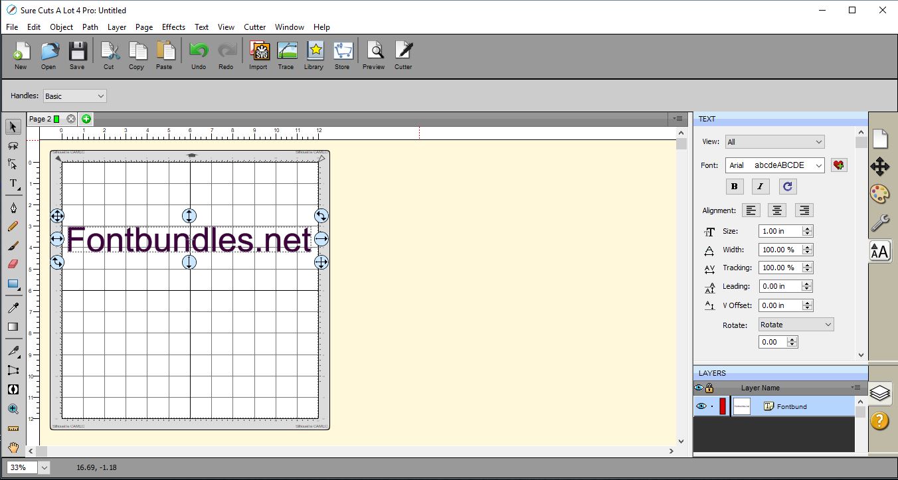Select the node Shape edit tool
The image size is (898, 480).
[x=13, y=164]
